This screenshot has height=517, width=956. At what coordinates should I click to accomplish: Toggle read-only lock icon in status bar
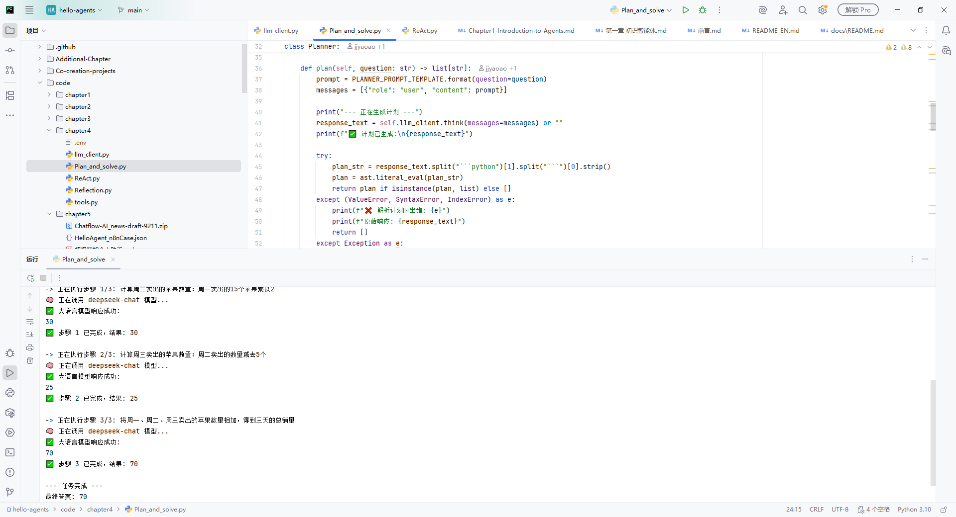click(944, 510)
